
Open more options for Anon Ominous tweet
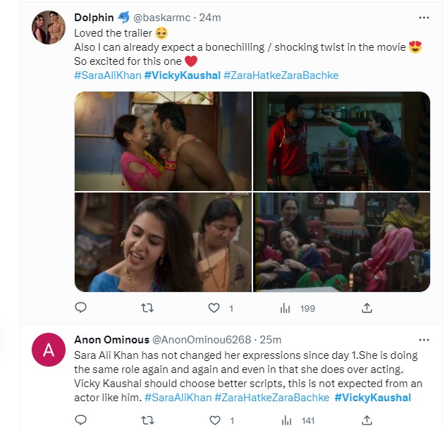click(423, 340)
